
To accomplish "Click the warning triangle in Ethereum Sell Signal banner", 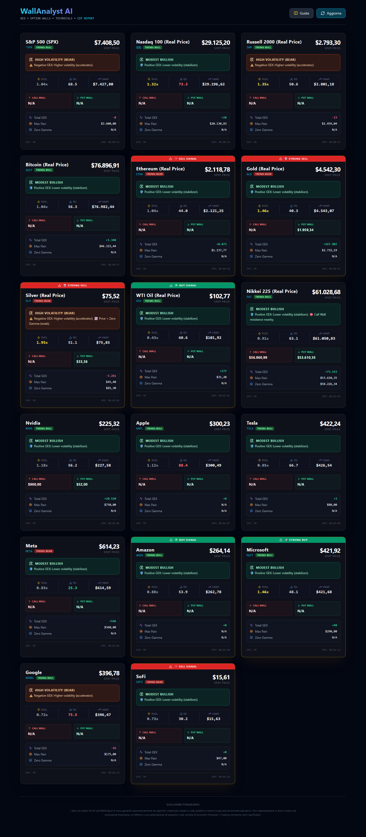I will coord(171,159).
